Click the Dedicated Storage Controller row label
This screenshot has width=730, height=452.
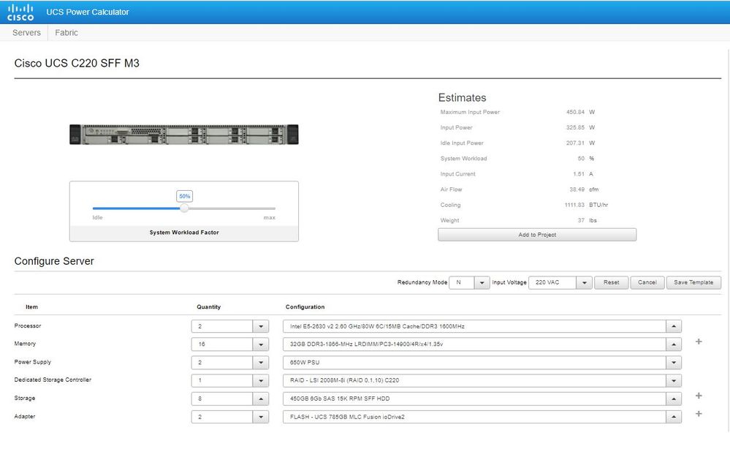point(53,380)
